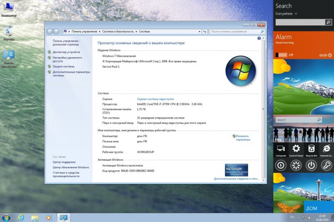Viewport: 334px width, 222px height.
Task: Open Панель управления desktop icon
Action: [x=9, y=59]
